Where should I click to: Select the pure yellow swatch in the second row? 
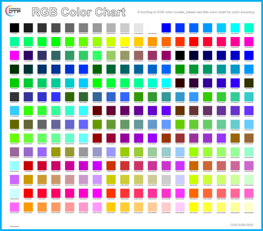(x=125, y=41)
